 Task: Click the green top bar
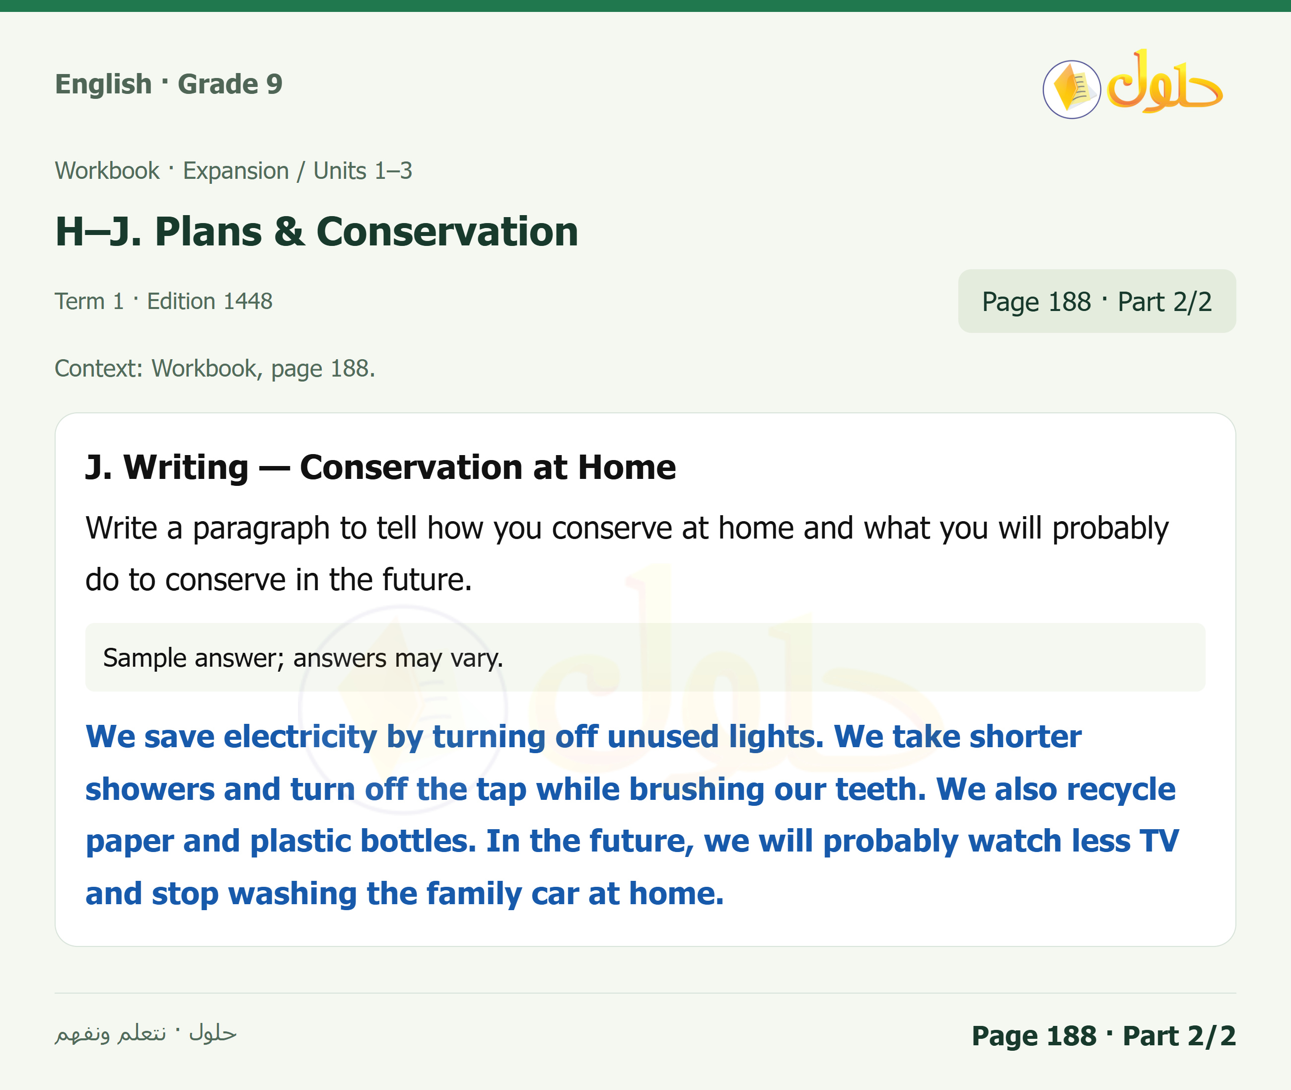(x=645, y=5)
